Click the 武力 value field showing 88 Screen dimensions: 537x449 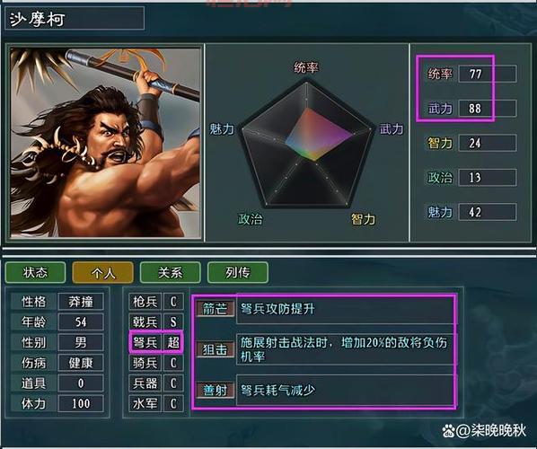coord(488,109)
